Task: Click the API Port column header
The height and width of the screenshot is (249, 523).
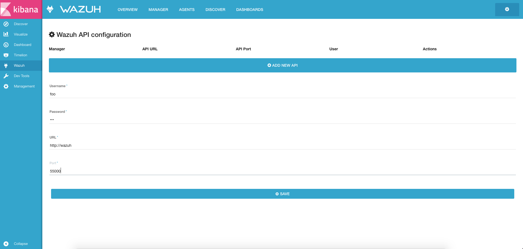Action: (x=243, y=49)
